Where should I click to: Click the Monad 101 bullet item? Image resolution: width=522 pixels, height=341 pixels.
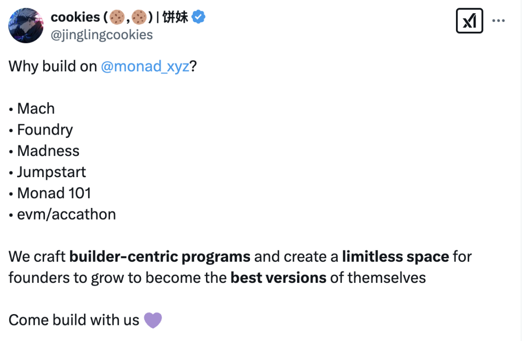53,193
